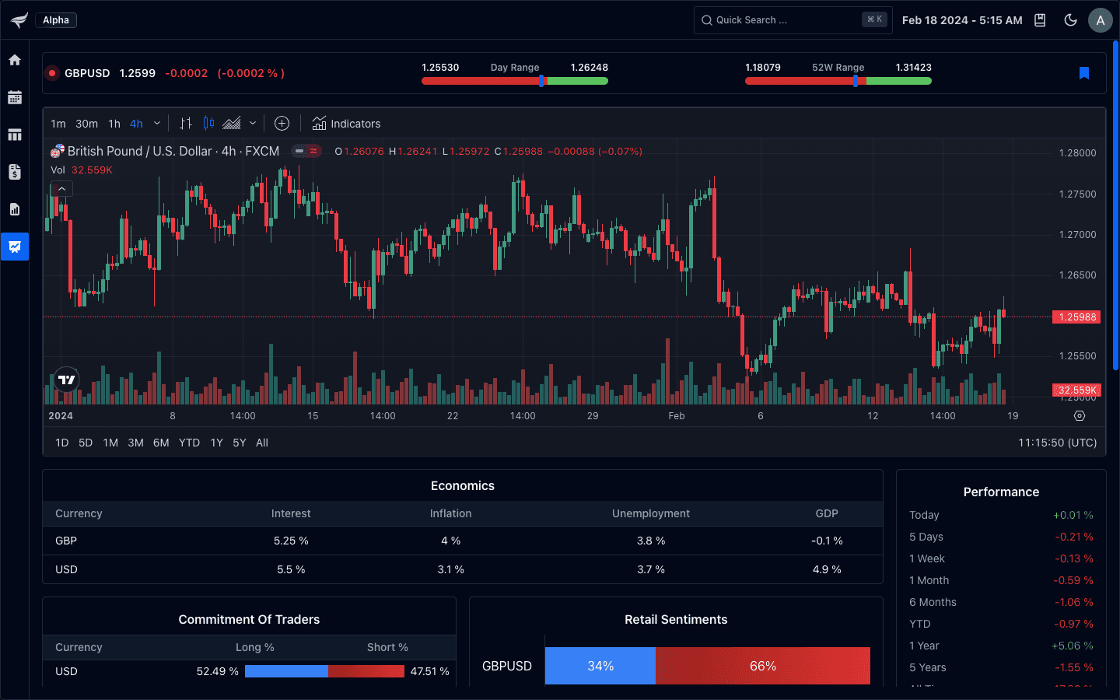The width and height of the screenshot is (1120, 700).
Task: Set chart range to 1D
Action: (62, 443)
